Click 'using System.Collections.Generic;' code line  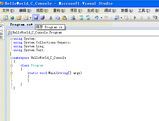point(42,43)
